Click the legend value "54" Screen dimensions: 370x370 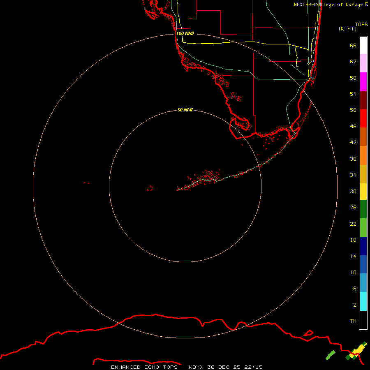tap(353, 94)
